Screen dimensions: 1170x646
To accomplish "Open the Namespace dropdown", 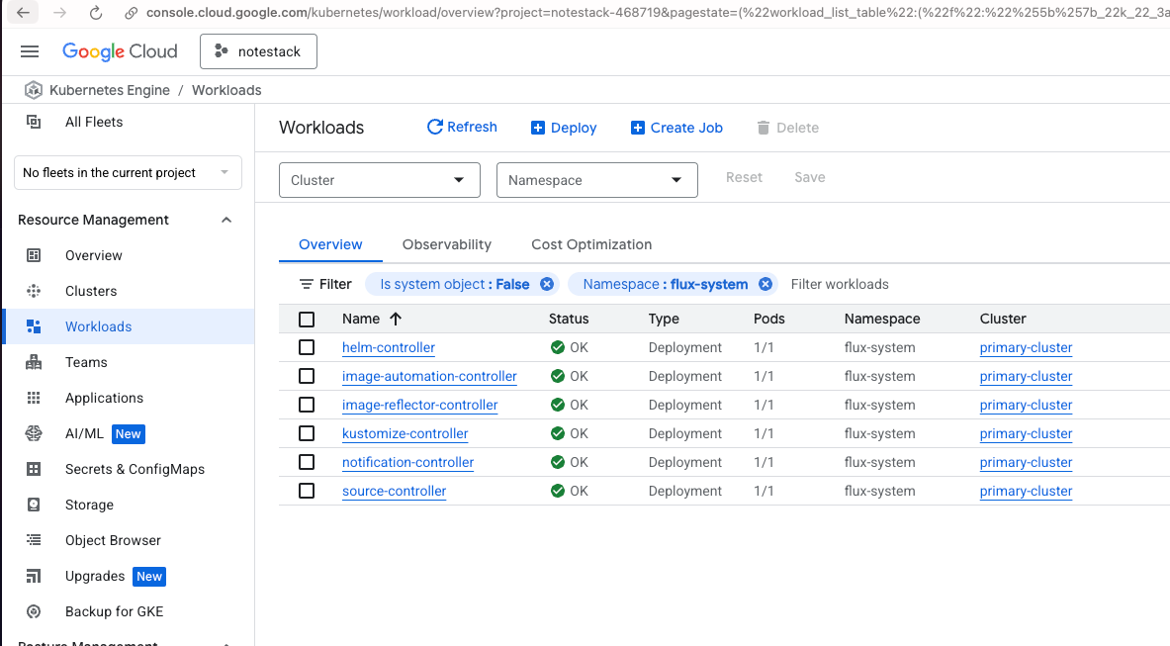I will click(597, 180).
